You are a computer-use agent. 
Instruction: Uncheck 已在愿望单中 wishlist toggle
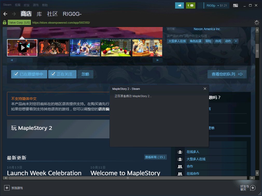pyautogui.click(x=29, y=74)
